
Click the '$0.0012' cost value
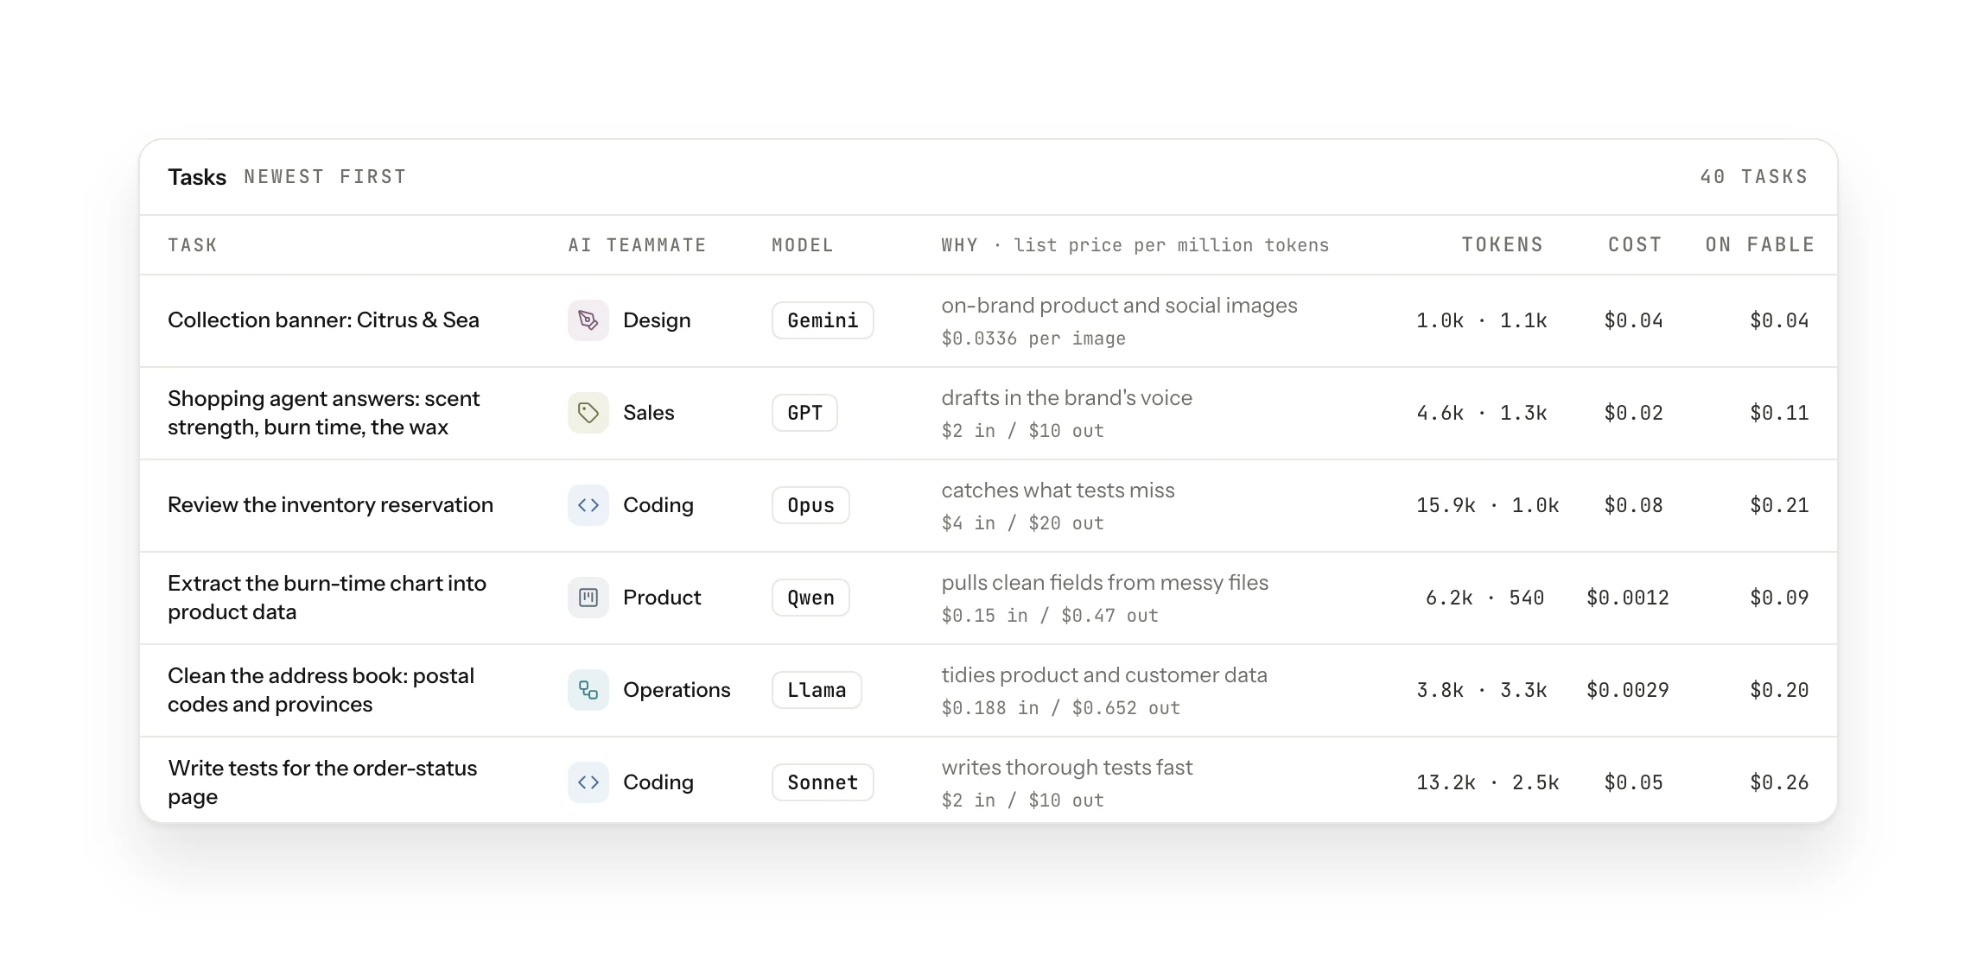[1627, 598]
